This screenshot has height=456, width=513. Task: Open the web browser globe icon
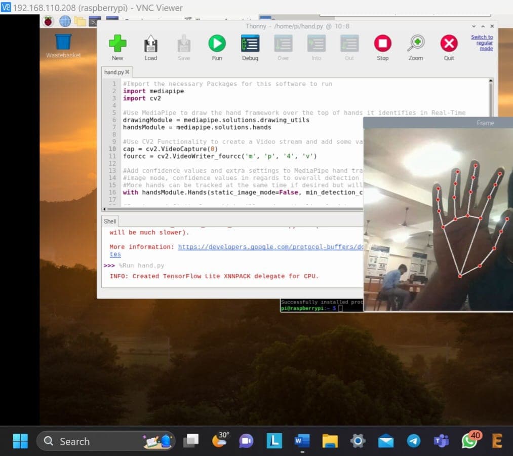(65, 22)
